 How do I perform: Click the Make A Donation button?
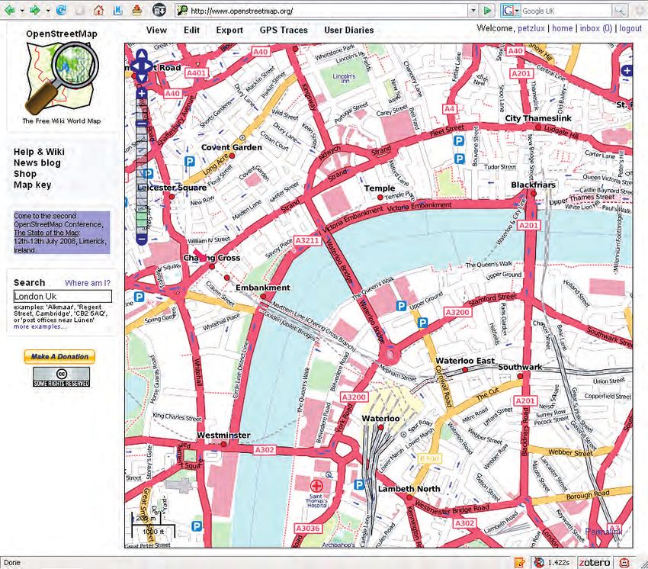[59, 356]
